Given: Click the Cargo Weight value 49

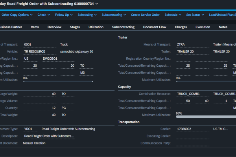Looking at the screenshot, I should [x=40, y=94].
